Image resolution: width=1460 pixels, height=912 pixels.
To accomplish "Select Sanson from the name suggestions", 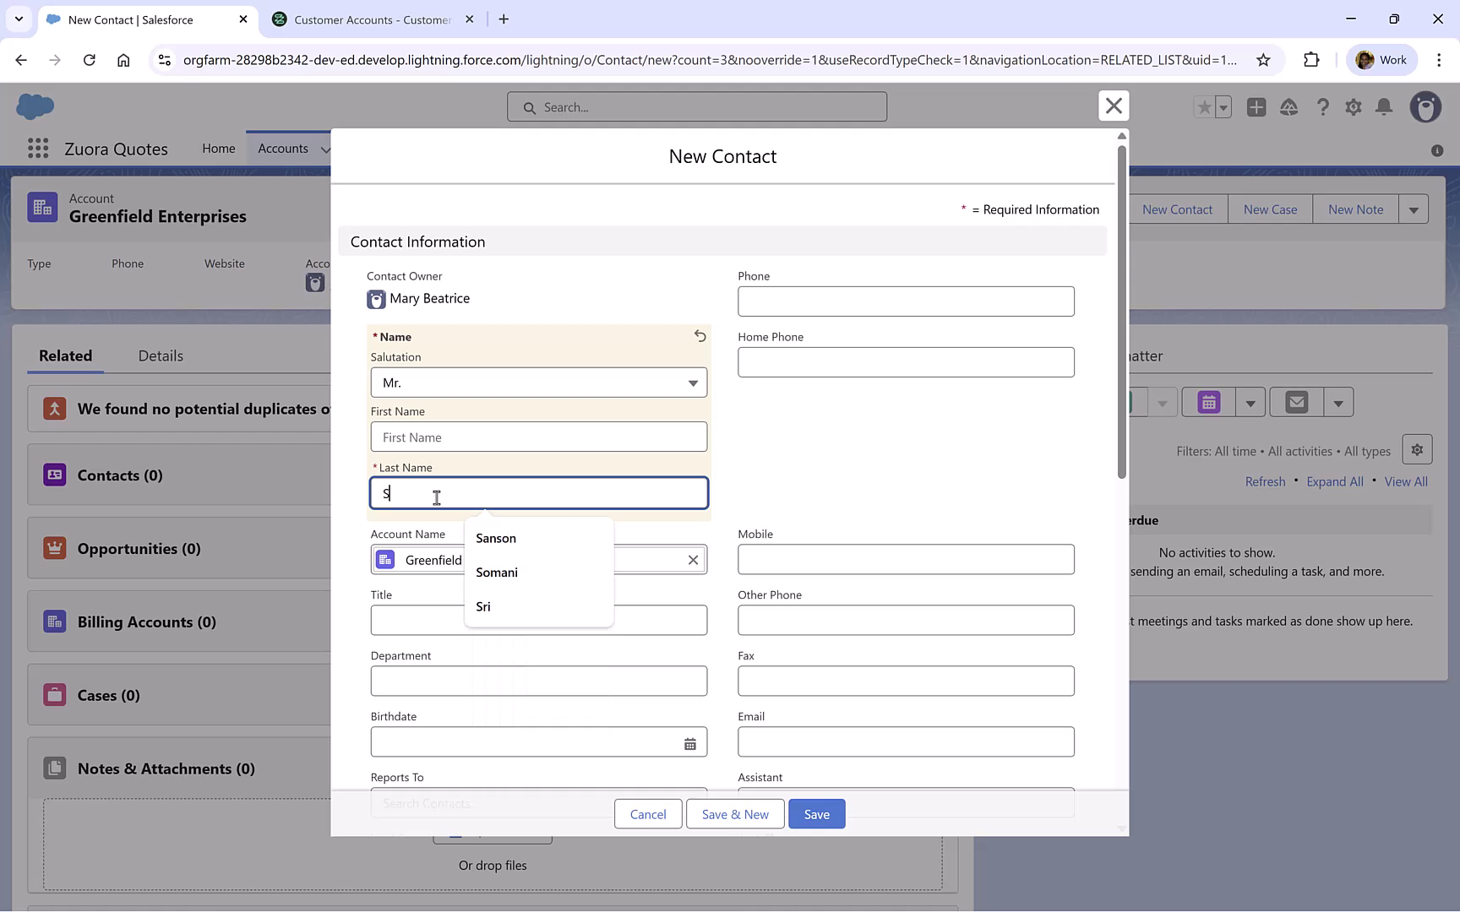I will (x=496, y=538).
